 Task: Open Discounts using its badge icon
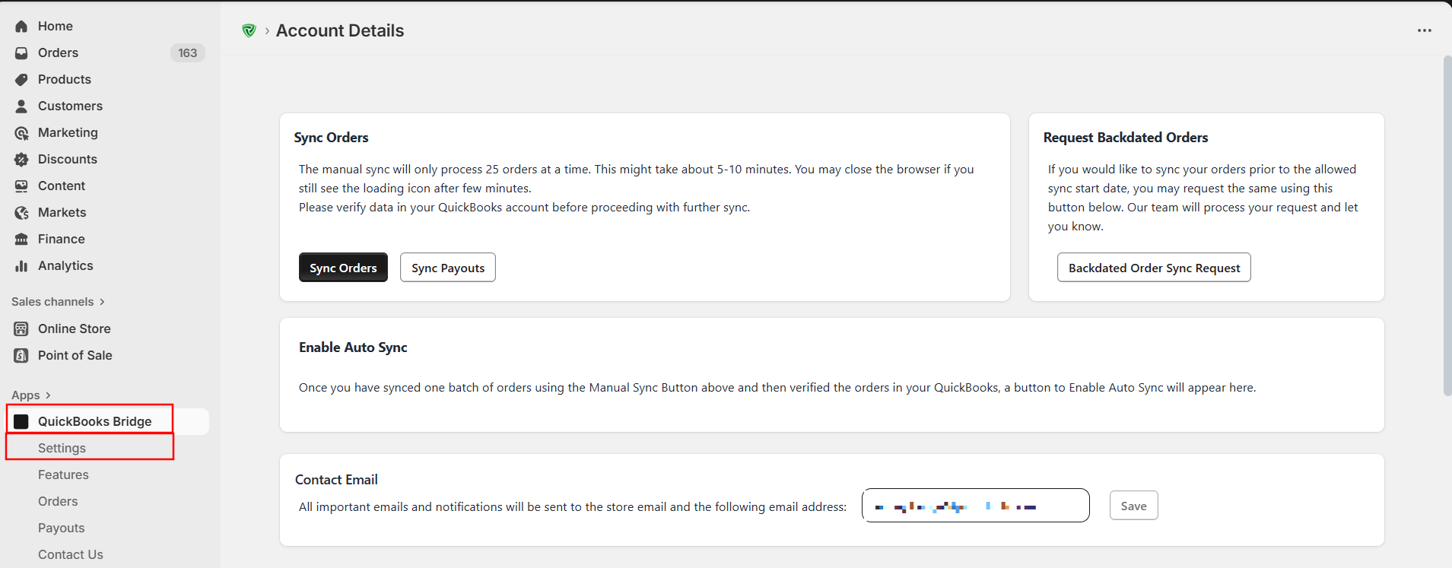point(21,159)
